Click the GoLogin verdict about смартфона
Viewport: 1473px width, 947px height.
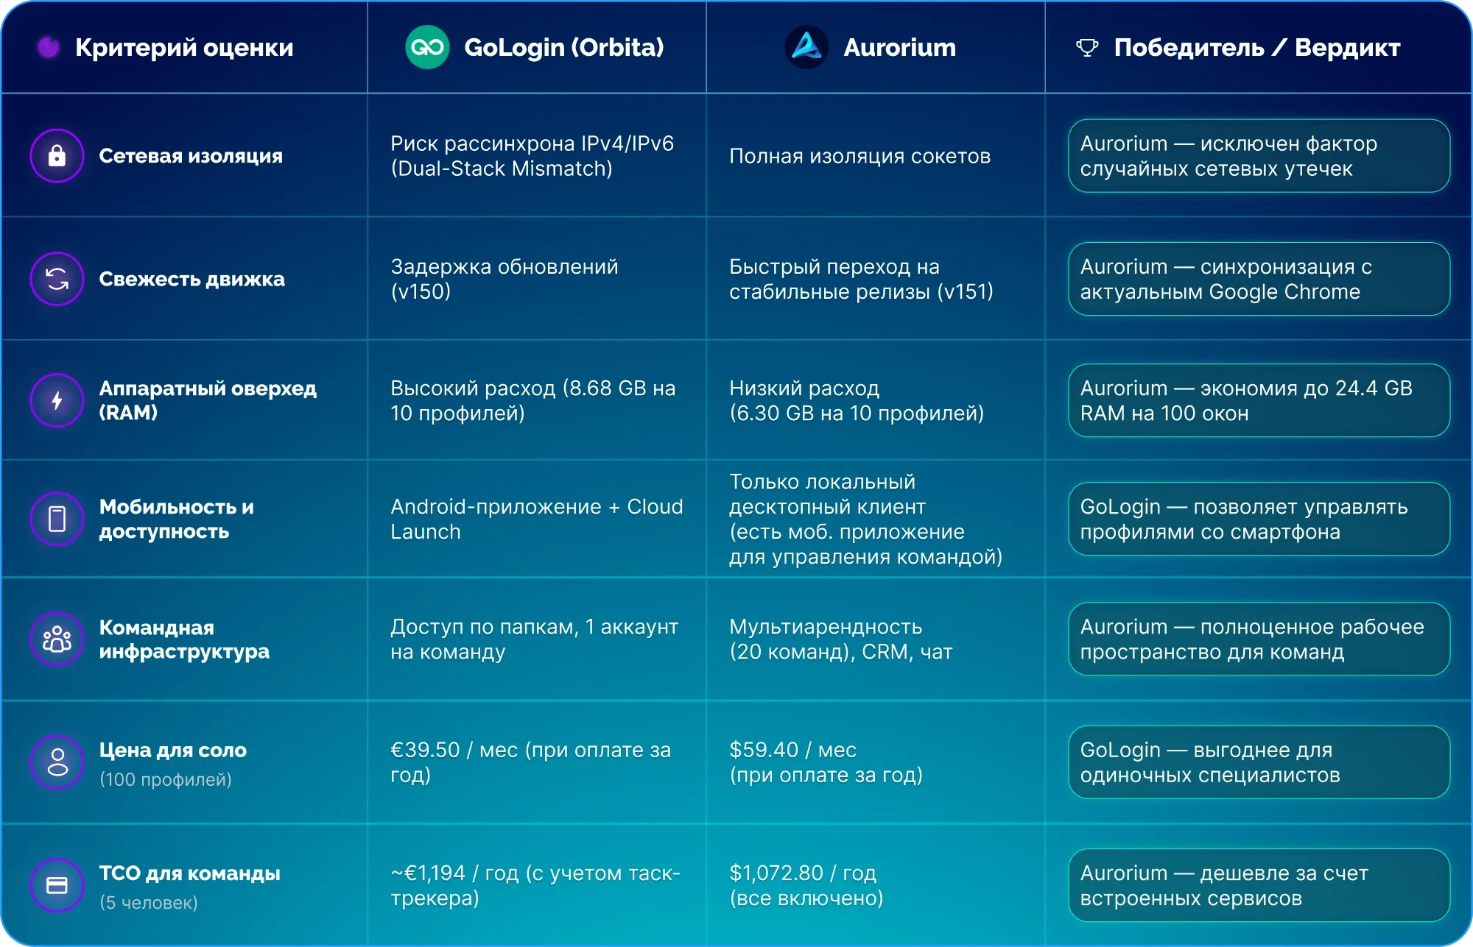(1259, 519)
